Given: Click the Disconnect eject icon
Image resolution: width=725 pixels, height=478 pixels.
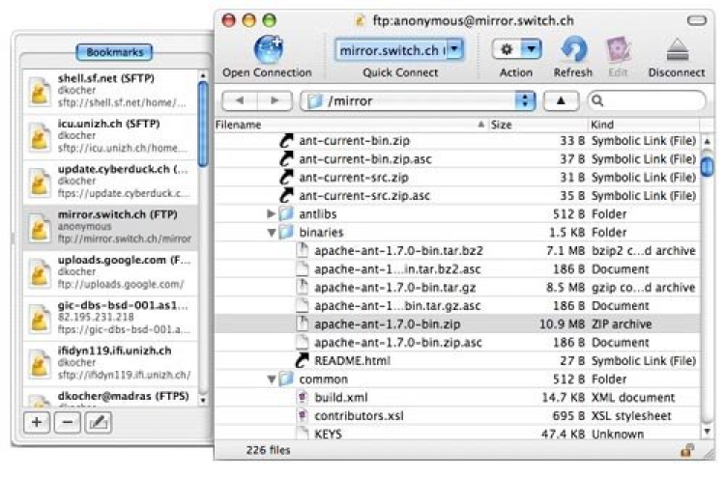Looking at the screenshot, I should (x=678, y=50).
